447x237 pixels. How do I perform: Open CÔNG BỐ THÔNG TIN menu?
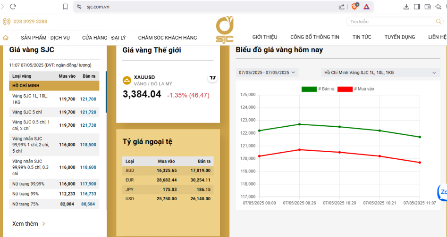coord(315,37)
